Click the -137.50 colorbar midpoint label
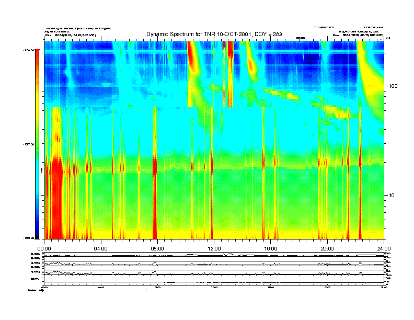The width and height of the screenshot is (414, 320). [29, 144]
